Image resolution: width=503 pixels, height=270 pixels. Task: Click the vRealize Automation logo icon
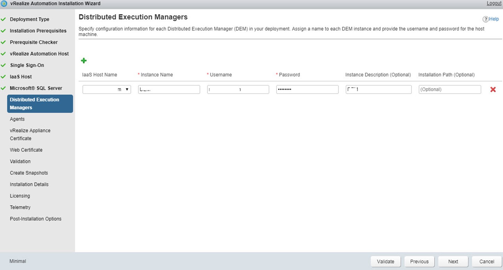point(4,3)
